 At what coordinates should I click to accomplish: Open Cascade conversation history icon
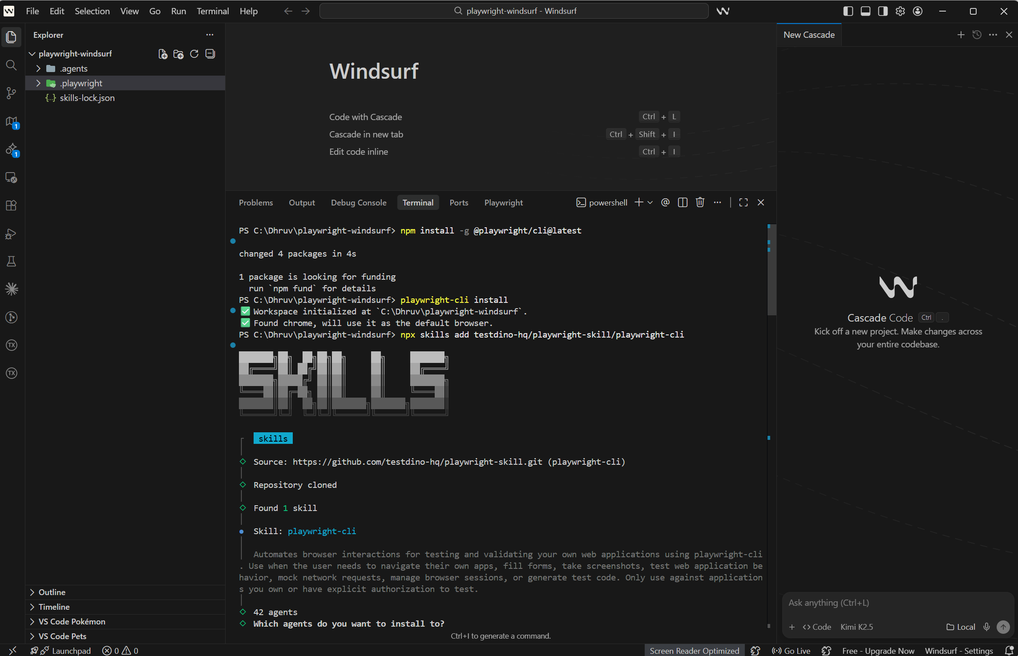click(x=977, y=35)
